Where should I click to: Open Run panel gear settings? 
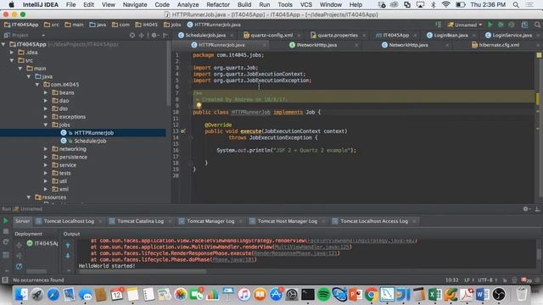point(526,209)
